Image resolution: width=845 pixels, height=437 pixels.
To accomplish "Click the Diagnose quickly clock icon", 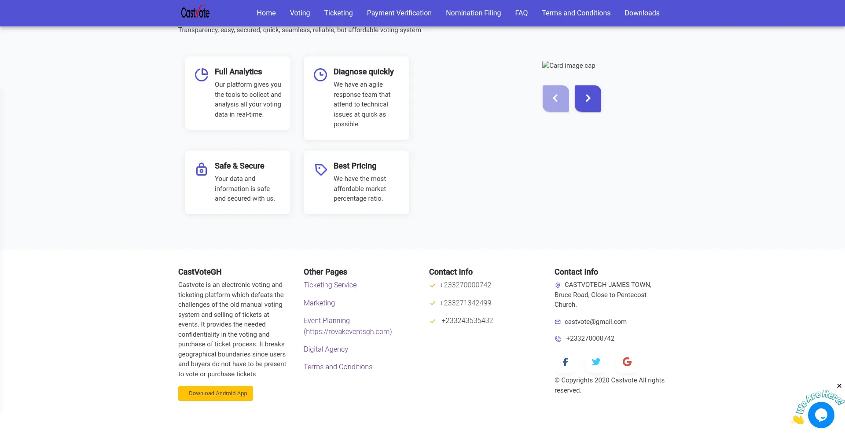I will (320, 75).
